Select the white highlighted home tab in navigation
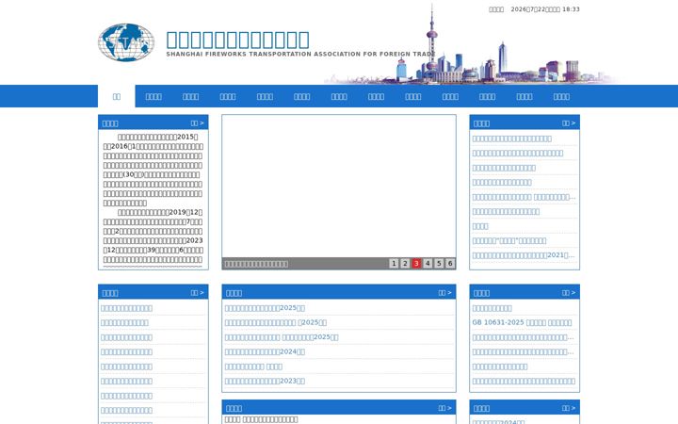 click(x=117, y=96)
